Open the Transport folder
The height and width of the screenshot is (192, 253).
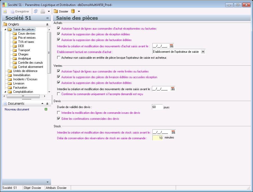pos(24,50)
